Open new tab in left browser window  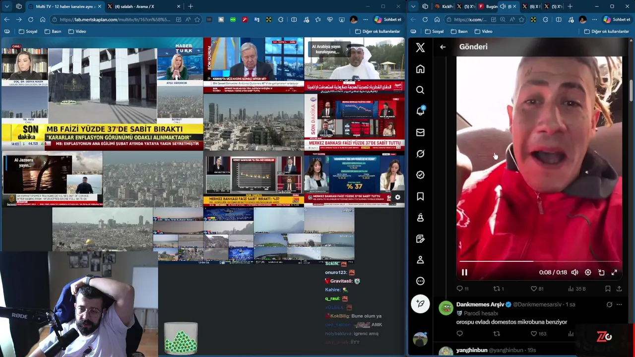(190, 6)
